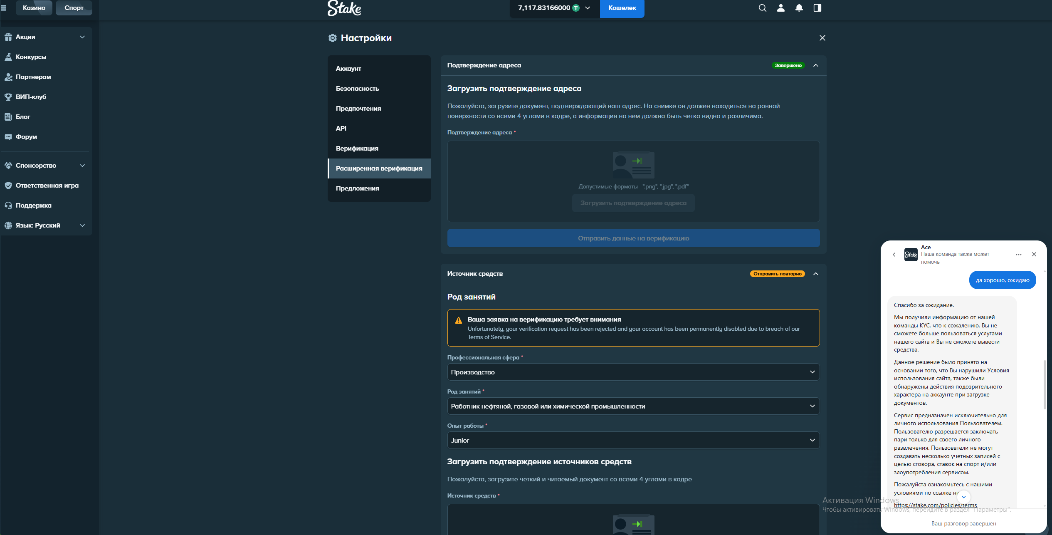The width and height of the screenshot is (1052, 535).
Task: Open the Безопасность settings tab
Action: [379, 88]
